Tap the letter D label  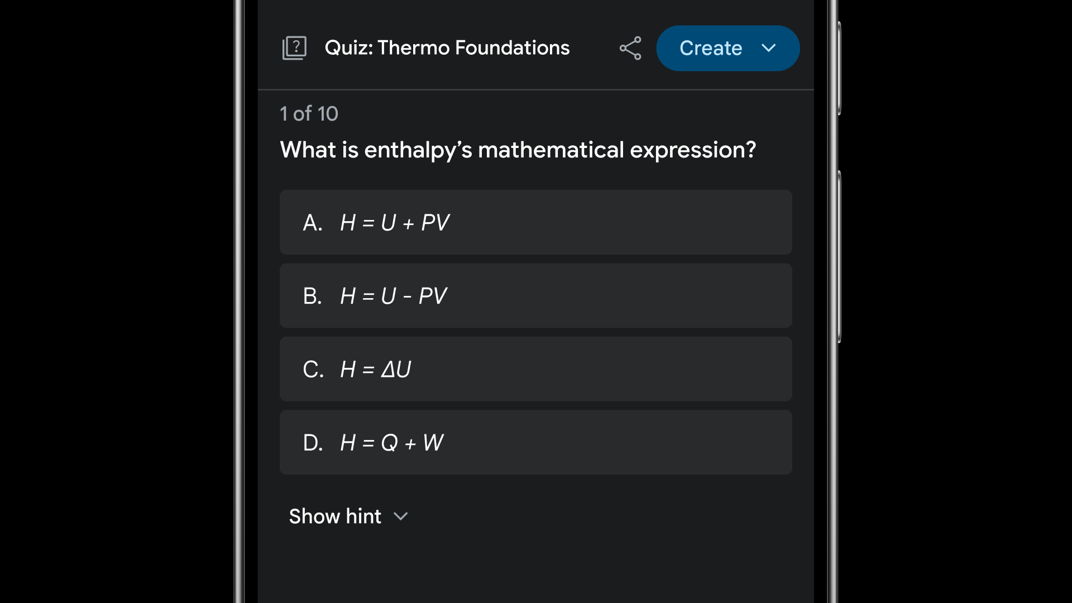click(313, 443)
